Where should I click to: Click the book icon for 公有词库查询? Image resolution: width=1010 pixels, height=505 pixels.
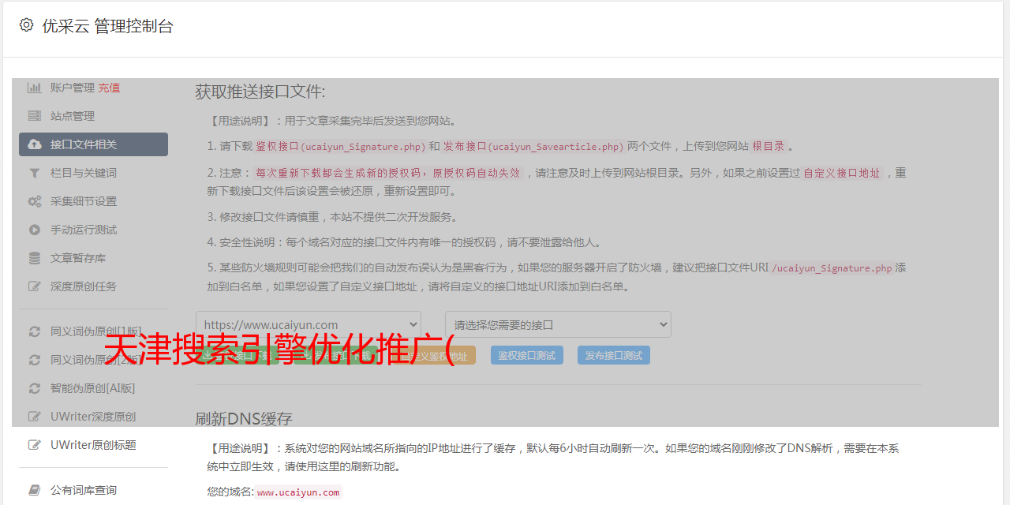35,490
